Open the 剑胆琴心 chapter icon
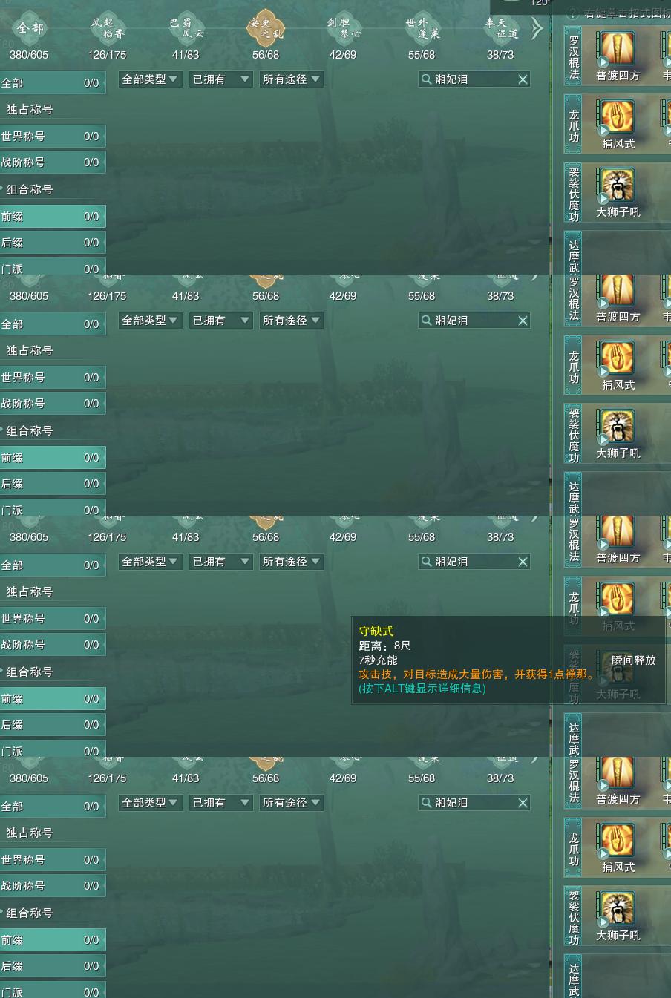 click(x=343, y=28)
